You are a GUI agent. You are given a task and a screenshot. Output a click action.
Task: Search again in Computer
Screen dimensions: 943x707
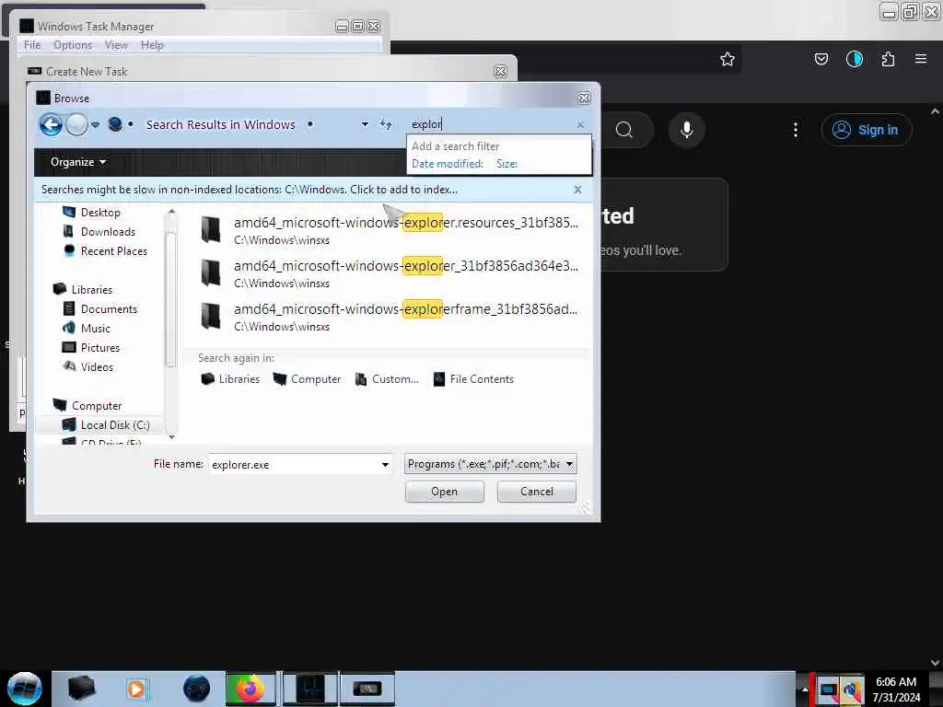tap(307, 378)
